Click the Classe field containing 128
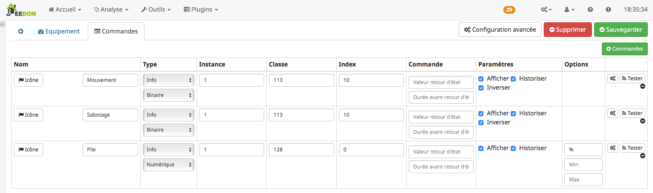Image resolution: width=653 pixels, height=193 pixels. click(x=301, y=150)
